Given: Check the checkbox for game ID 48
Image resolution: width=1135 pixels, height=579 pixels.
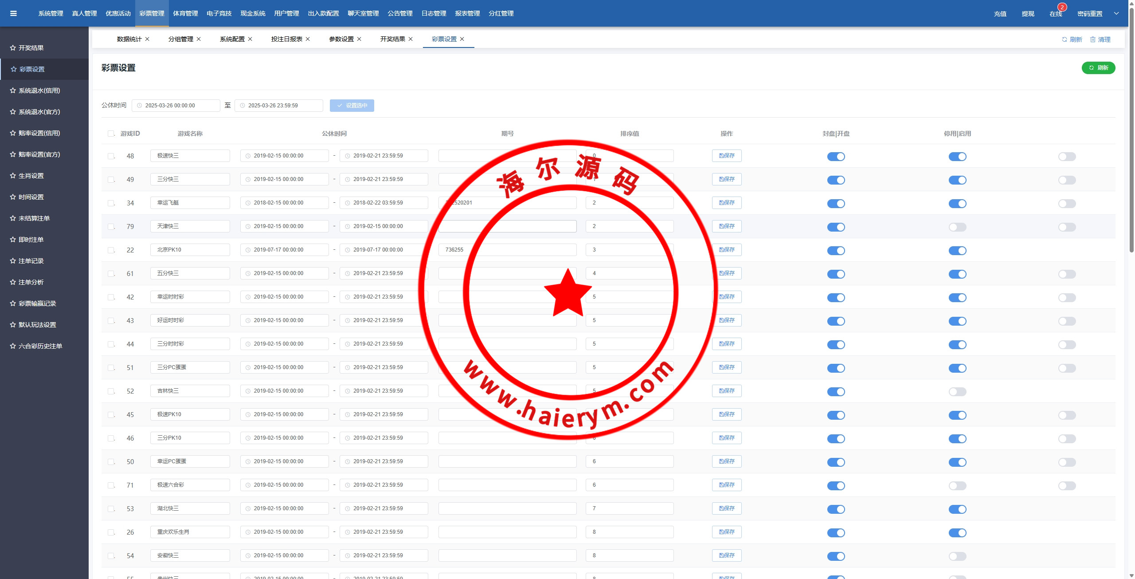Looking at the screenshot, I should (x=111, y=156).
